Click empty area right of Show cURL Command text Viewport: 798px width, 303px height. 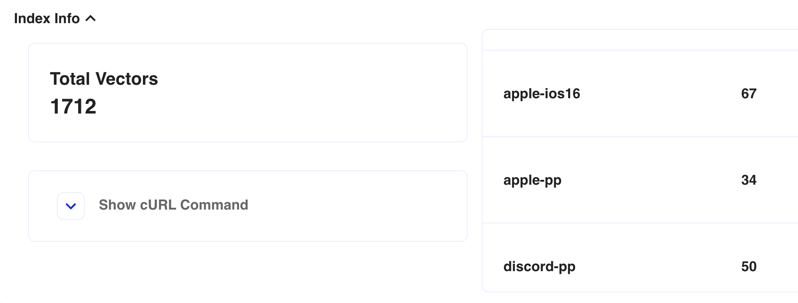pyautogui.click(x=354, y=205)
